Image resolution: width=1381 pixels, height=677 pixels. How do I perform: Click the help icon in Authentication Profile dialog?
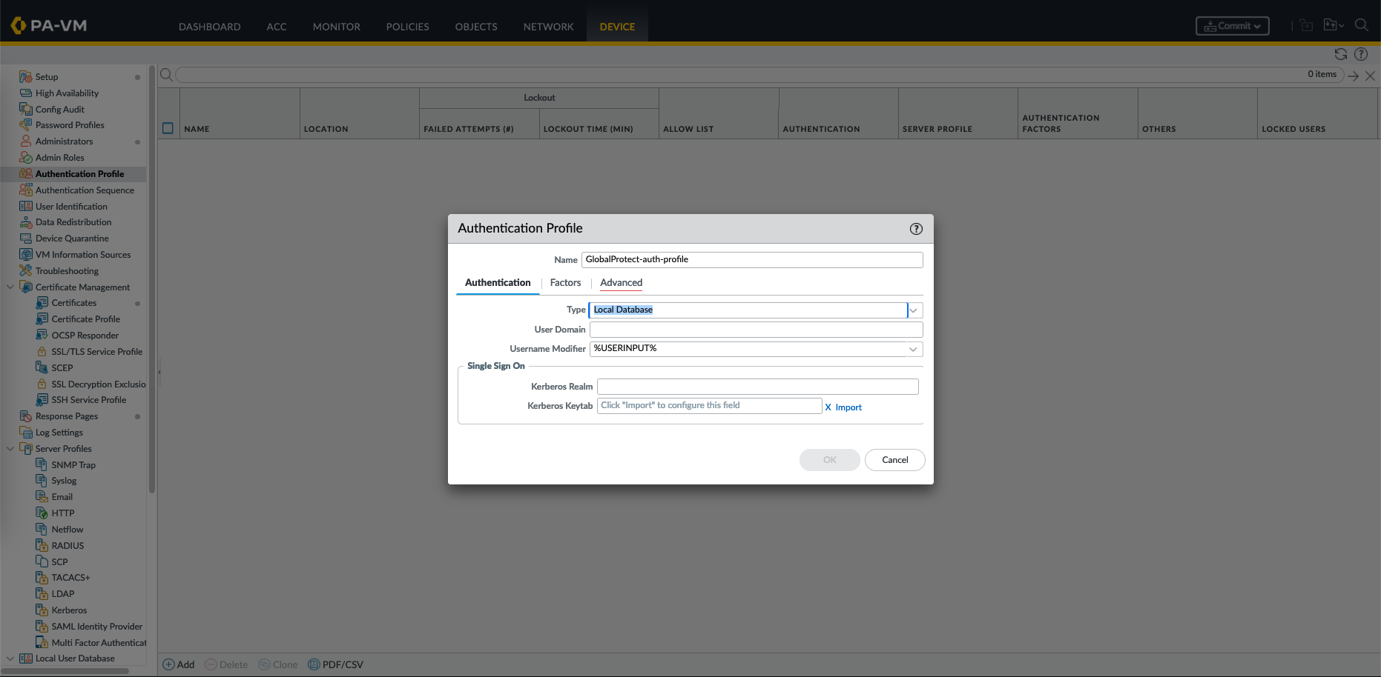tap(916, 229)
